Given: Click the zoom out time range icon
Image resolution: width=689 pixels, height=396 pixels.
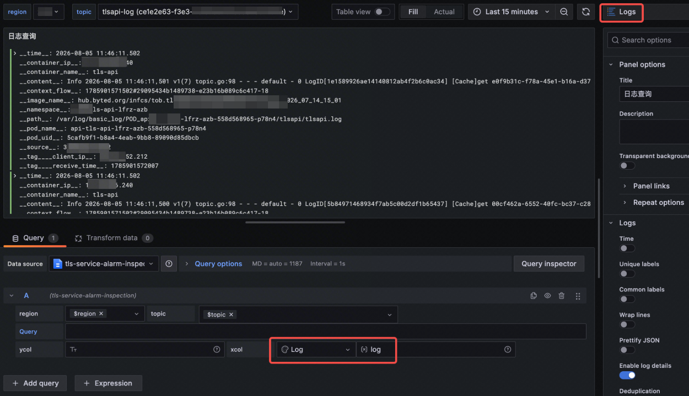Looking at the screenshot, I should pos(564,12).
